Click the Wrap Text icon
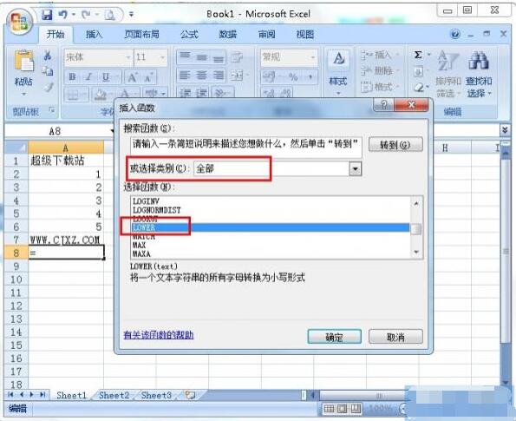This screenshot has width=516, height=421. point(236,57)
